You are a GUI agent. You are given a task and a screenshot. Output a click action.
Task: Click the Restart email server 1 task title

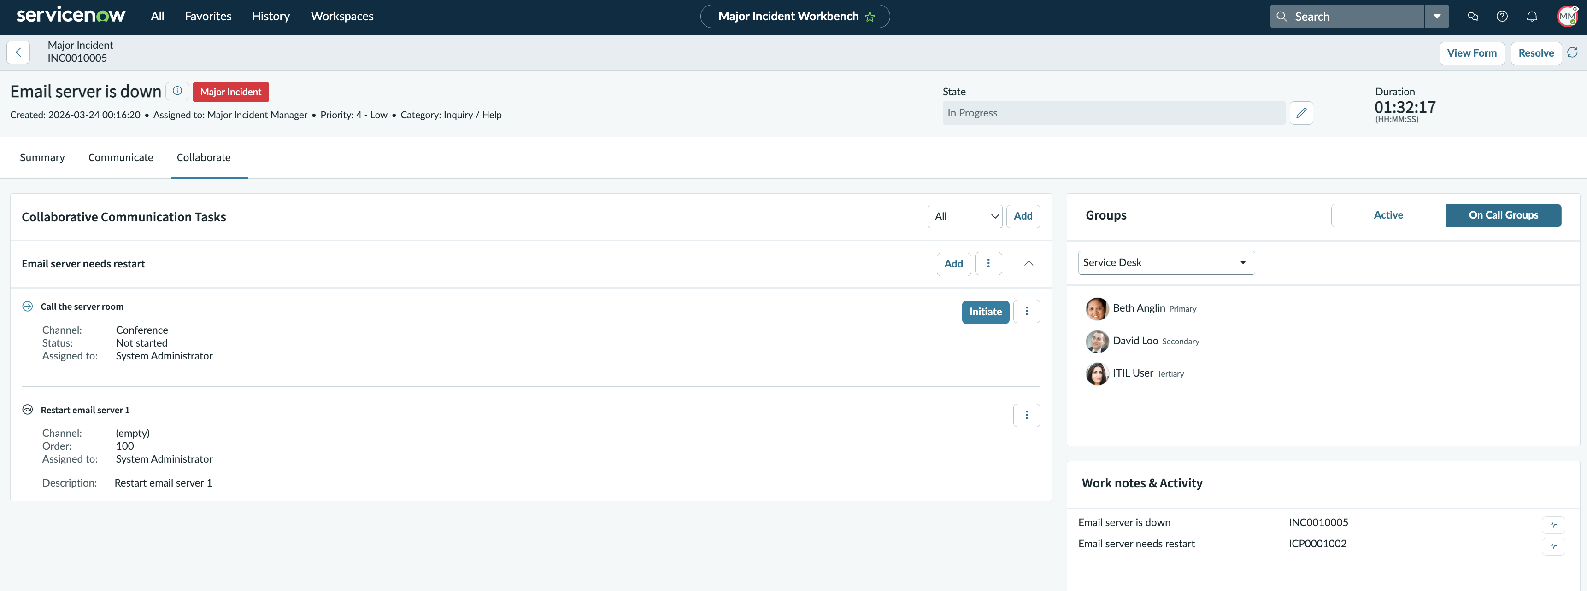85,410
